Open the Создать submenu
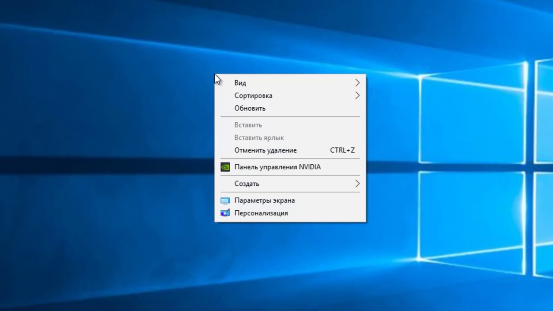The image size is (553, 311). pos(290,184)
